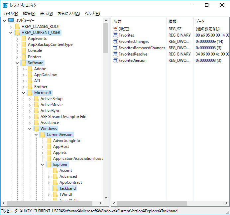Select the ApplicationAssociationToast key
The width and height of the screenshot is (230, 215).
78,159
